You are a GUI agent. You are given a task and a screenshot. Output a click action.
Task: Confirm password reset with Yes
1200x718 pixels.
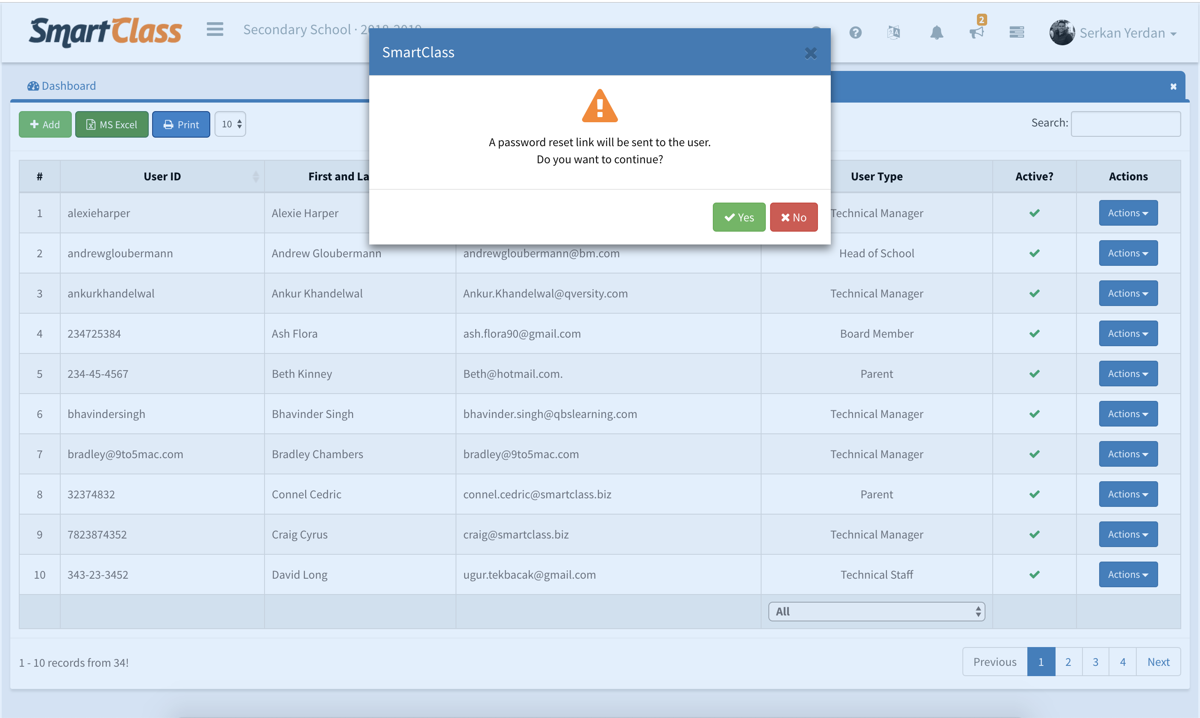tap(738, 217)
